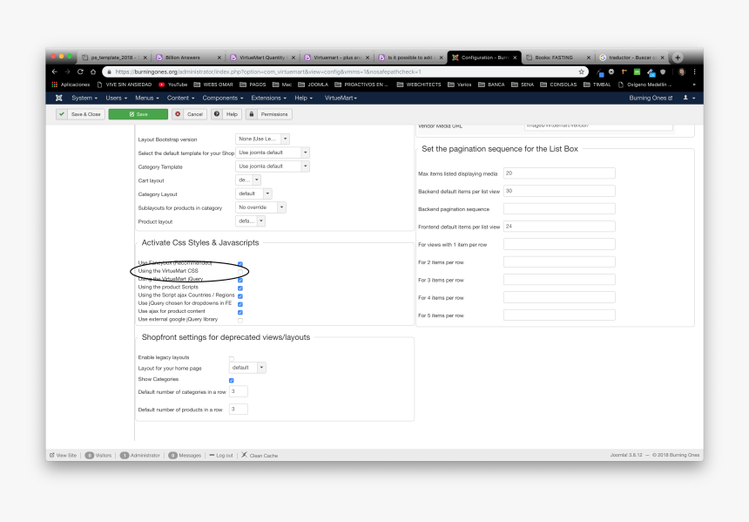The image size is (749, 522).
Task: Open new browser tab with plus icon
Action: (x=678, y=58)
